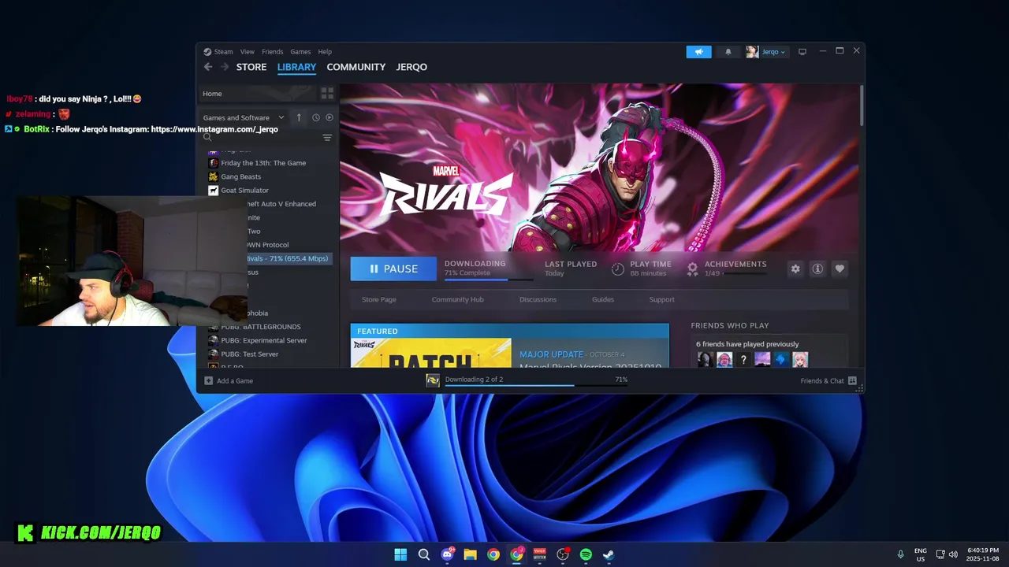Click the library search magnifier icon
The height and width of the screenshot is (567, 1009).
pyautogui.click(x=207, y=137)
